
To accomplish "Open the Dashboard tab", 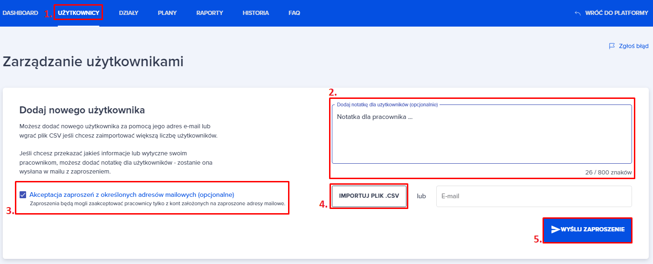I will (x=20, y=13).
